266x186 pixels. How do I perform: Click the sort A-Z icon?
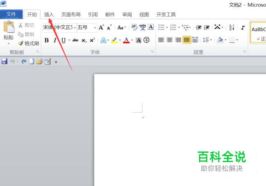point(232,27)
